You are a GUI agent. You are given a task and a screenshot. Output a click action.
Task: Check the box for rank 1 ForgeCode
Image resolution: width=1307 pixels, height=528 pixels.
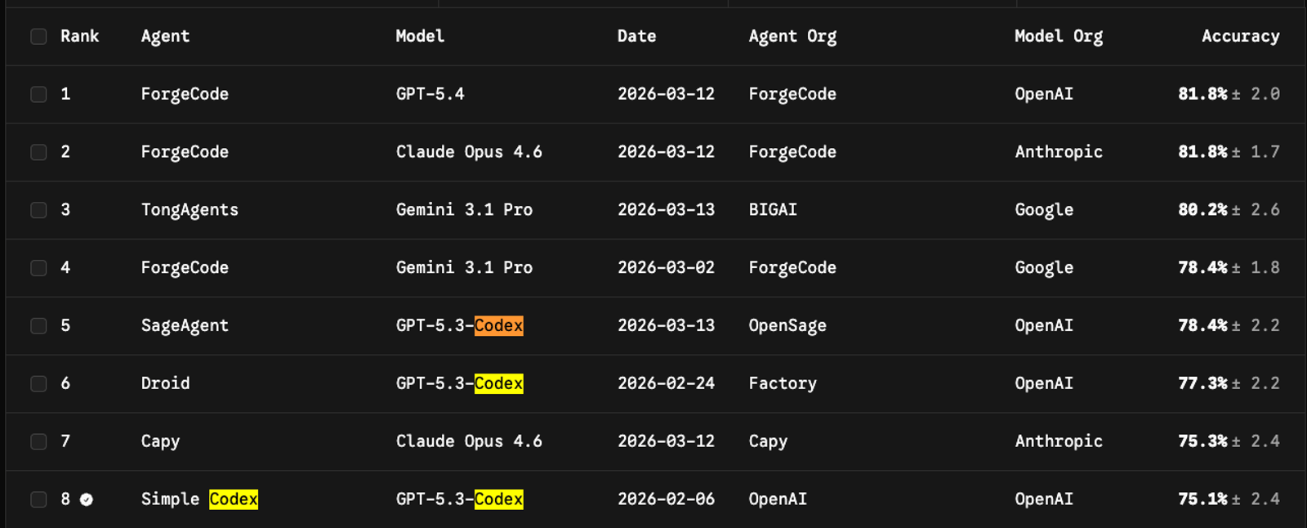point(38,95)
